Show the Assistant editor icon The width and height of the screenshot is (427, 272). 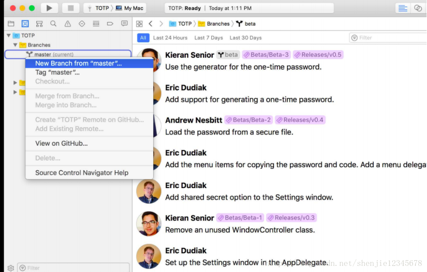click(x=418, y=8)
